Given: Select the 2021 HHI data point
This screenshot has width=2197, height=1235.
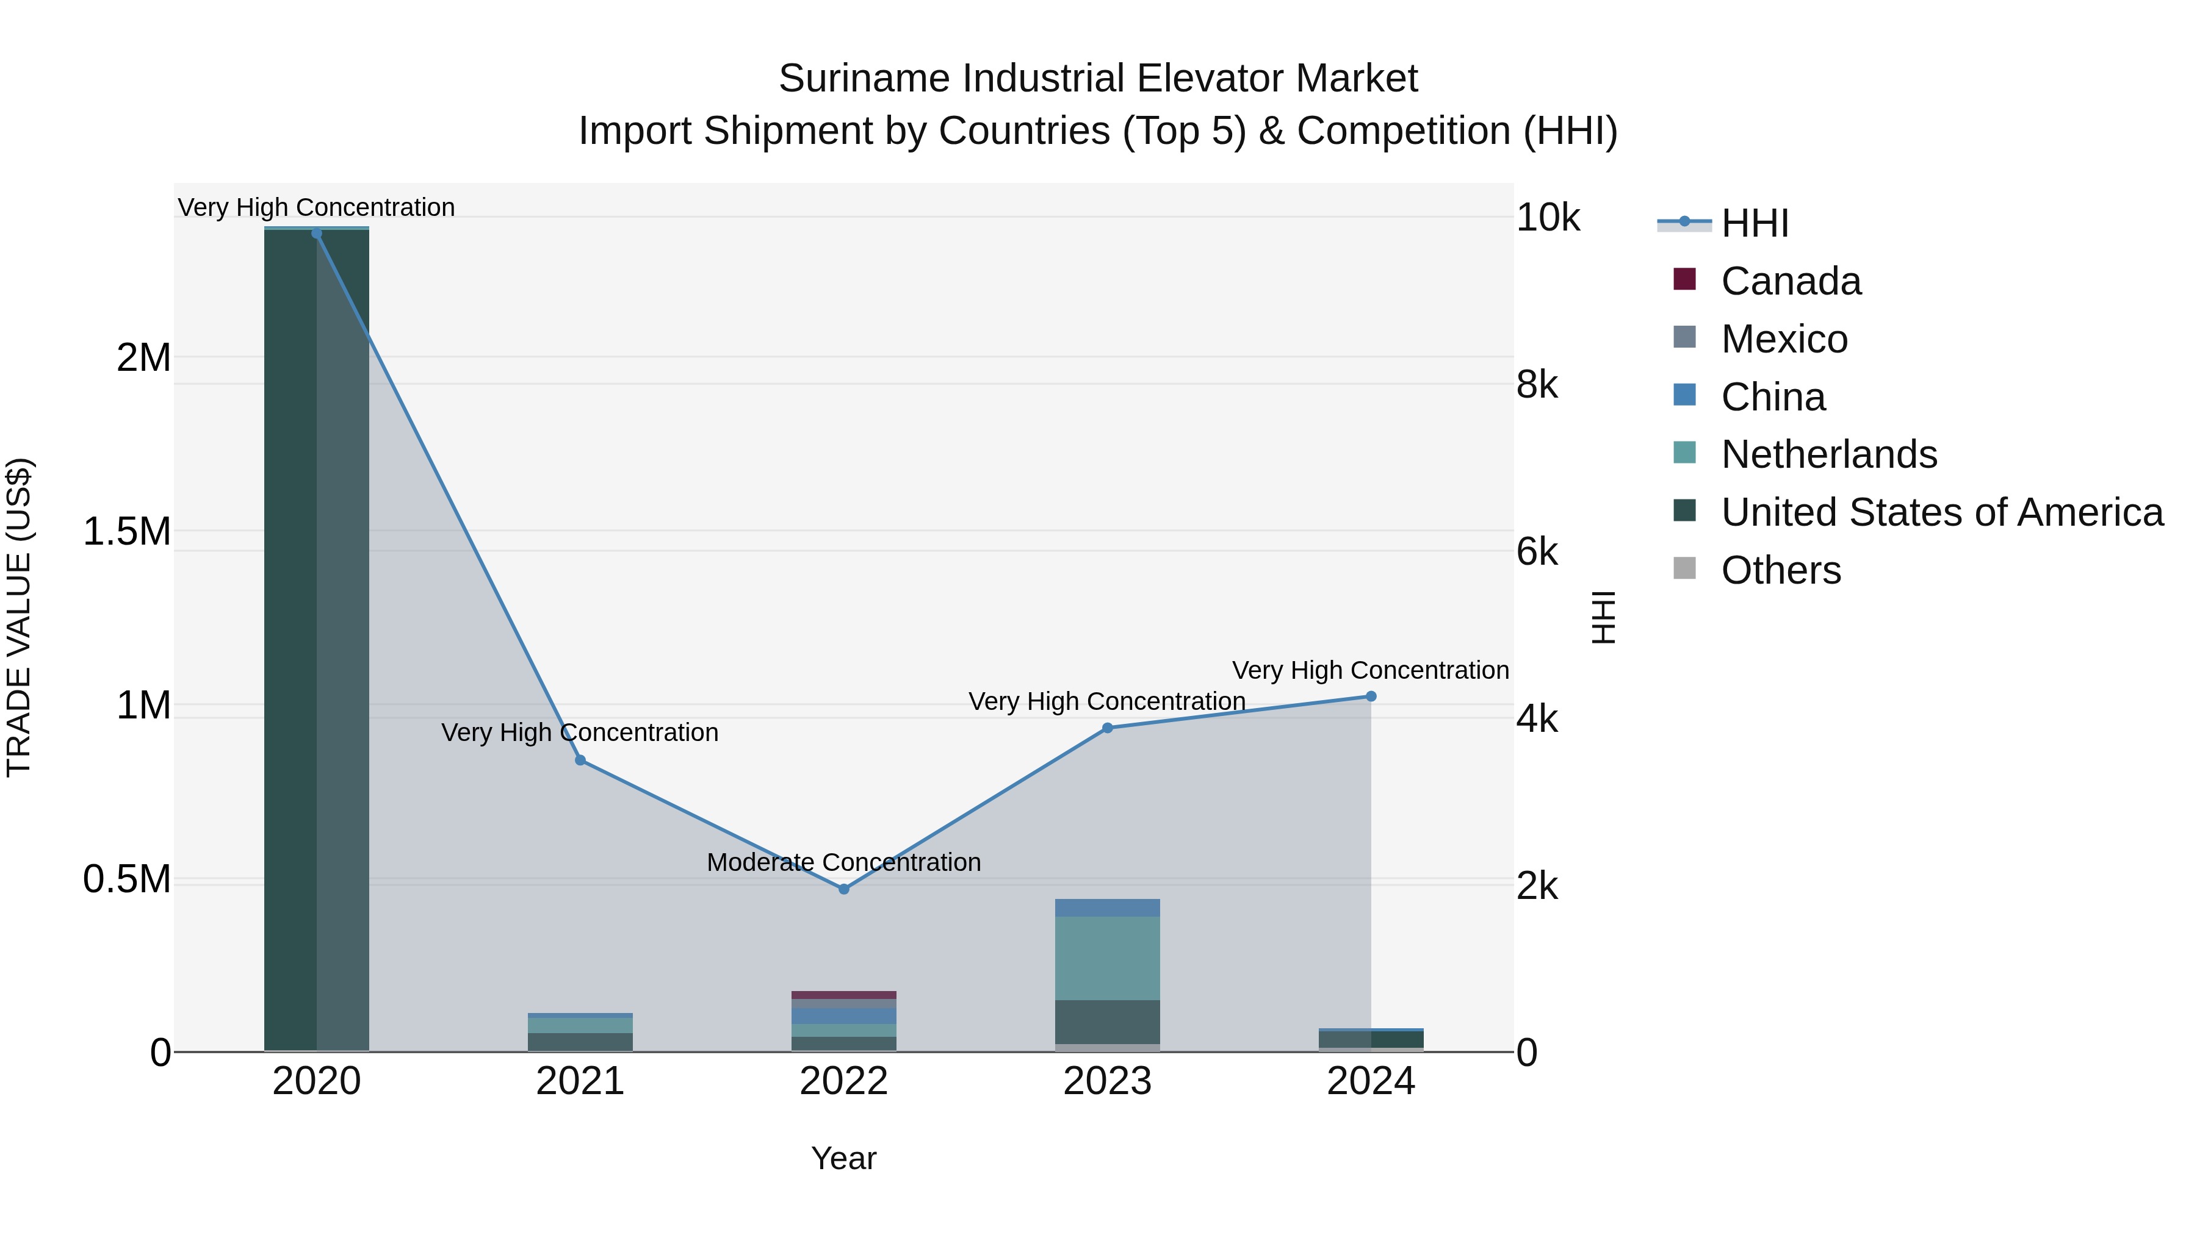Looking at the screenshot, I should (x=580, y=761).
